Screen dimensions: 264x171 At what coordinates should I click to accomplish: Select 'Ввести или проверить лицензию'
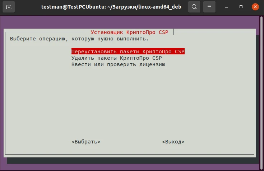point(118,64)
